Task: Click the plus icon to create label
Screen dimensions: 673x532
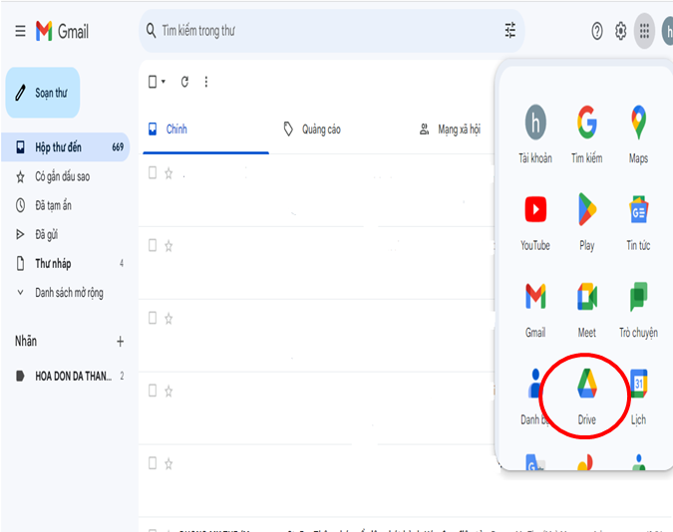Action: click(121, 342)
